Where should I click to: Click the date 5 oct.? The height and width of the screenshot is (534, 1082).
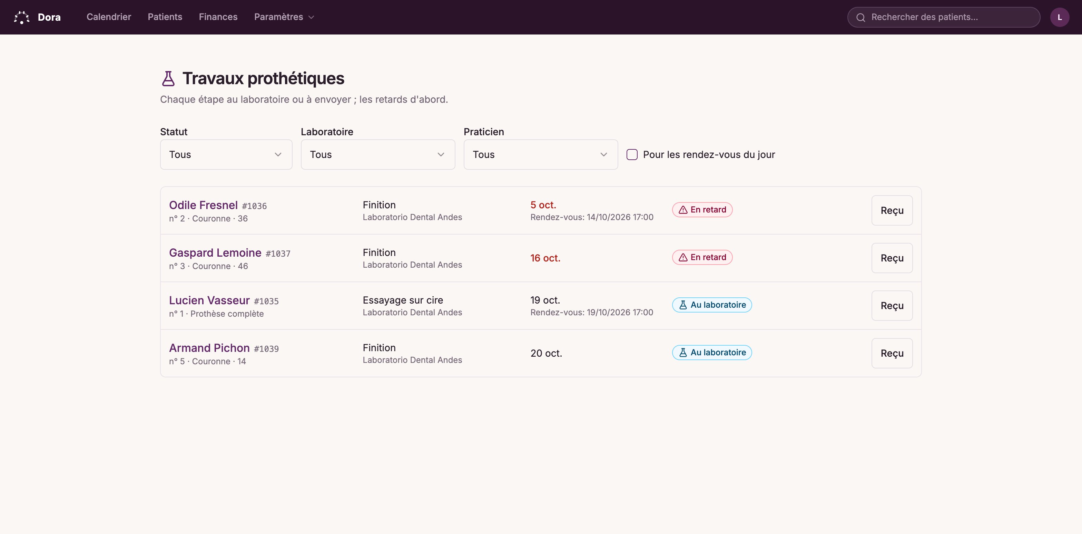click(543, 205)
